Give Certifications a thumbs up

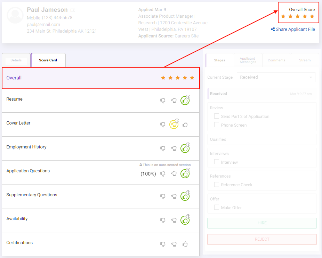click(185, 244)
